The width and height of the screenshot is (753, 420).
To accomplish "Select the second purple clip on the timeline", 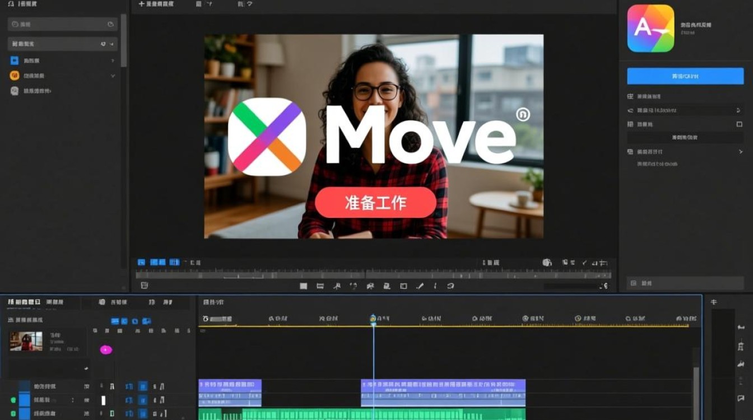I will [x=443, y=393].
